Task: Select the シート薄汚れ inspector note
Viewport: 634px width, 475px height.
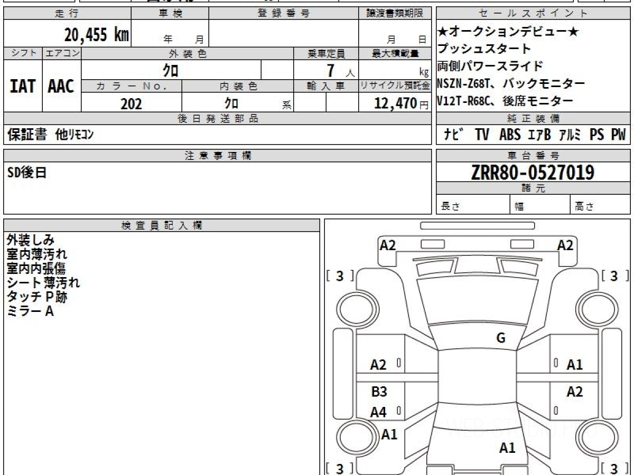Action: point(43,283)
